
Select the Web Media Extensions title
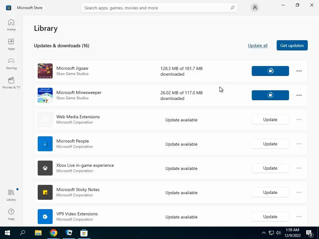click(78, 117)
